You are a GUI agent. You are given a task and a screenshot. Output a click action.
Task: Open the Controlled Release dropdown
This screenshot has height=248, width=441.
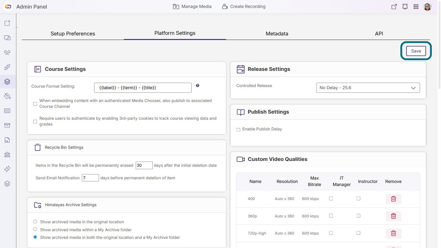click(x=368, y=88)
